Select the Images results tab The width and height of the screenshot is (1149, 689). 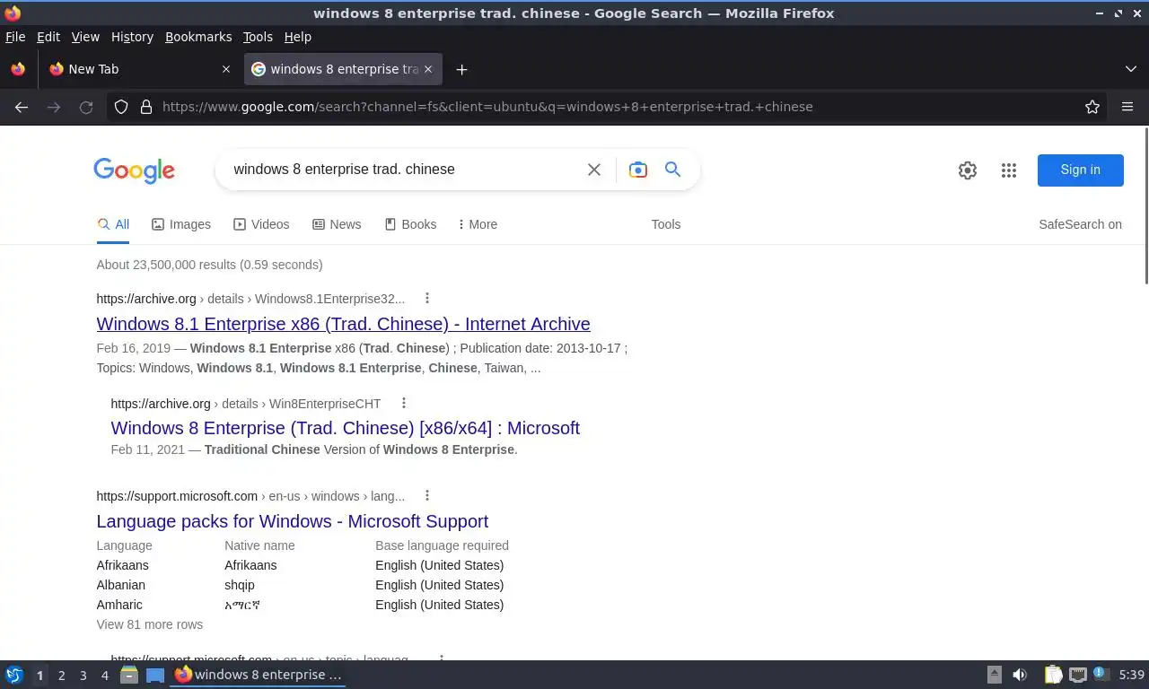pyautogui.click(x=181, y=224)
